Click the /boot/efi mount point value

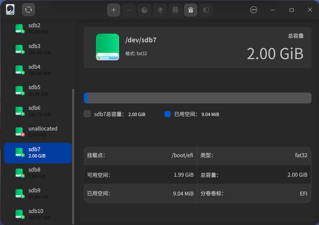coord(182,155)
